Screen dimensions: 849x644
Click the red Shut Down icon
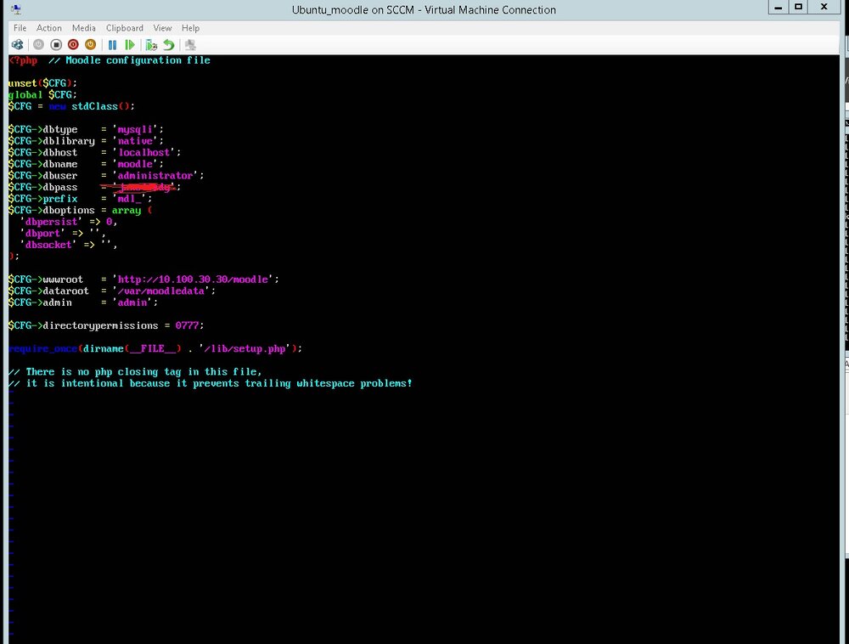pos(73,45)
